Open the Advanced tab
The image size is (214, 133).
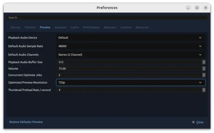pyautogui.click(x=142, y=27)
